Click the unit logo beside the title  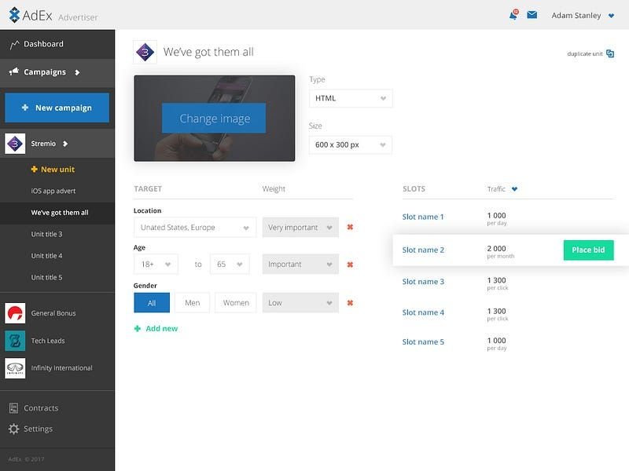tap(145, 52)
